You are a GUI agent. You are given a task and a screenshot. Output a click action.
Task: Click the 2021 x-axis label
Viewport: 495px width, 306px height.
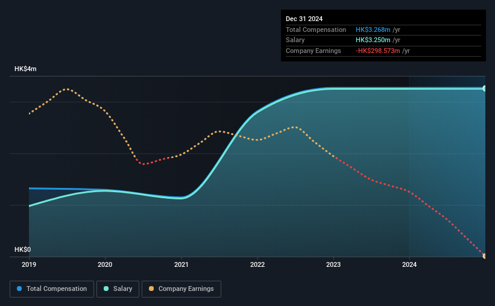(181, 264)
